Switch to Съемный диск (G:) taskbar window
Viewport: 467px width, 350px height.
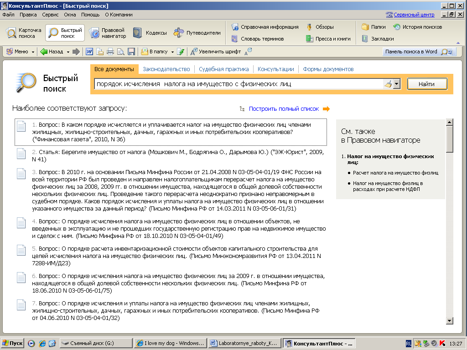pyautogui.click(x=96, y=343)
